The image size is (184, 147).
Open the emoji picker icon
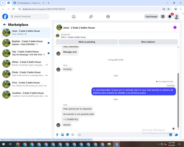pyautogui.click(x=170, y=135)
